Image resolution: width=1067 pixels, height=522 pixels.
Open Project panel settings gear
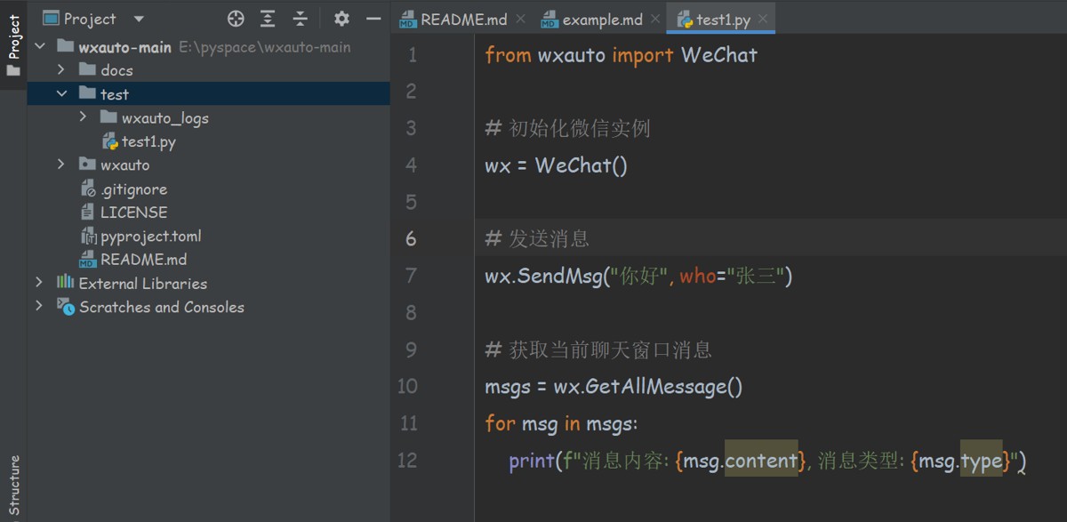click(341, 19)
